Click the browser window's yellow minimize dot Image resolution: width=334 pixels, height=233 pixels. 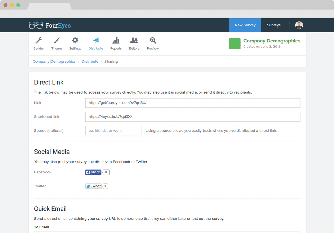[x=12, y=5]
